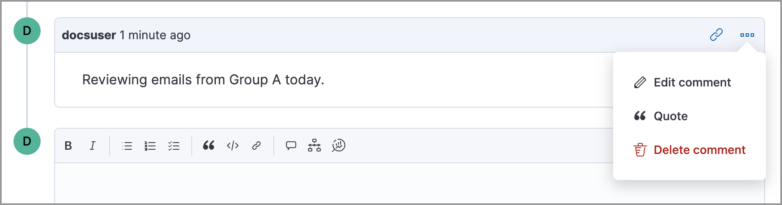Click the blockquote icon in editor toolbar
Viewport: 782px width, 205px height.
click(x=209, y=146)
